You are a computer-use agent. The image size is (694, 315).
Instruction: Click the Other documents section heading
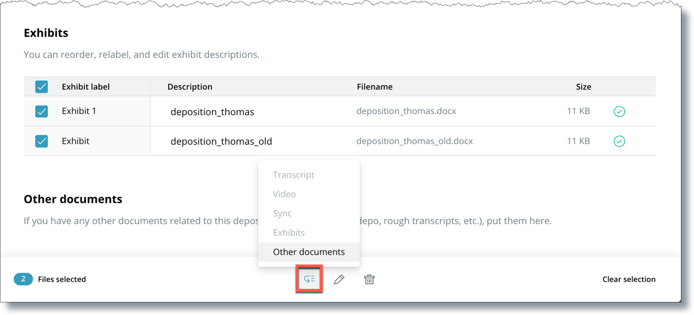[73, 199]
